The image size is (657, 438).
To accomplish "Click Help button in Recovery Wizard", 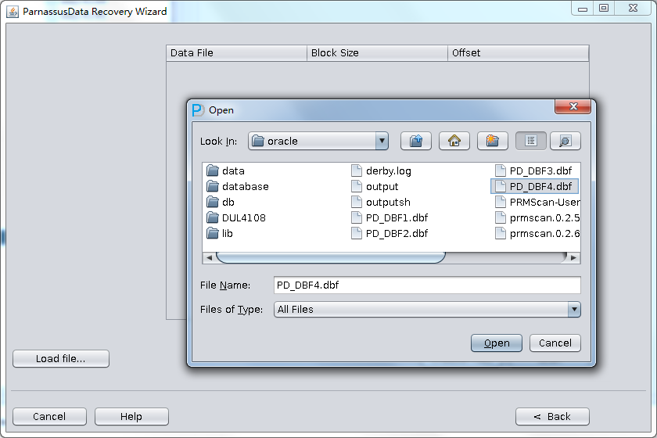I will click(x=131, y=417).
